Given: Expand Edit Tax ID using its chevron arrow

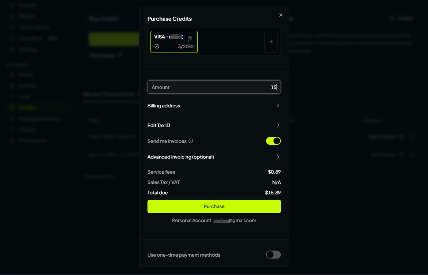Looking at the screenshot, I should tap(278, 125).
